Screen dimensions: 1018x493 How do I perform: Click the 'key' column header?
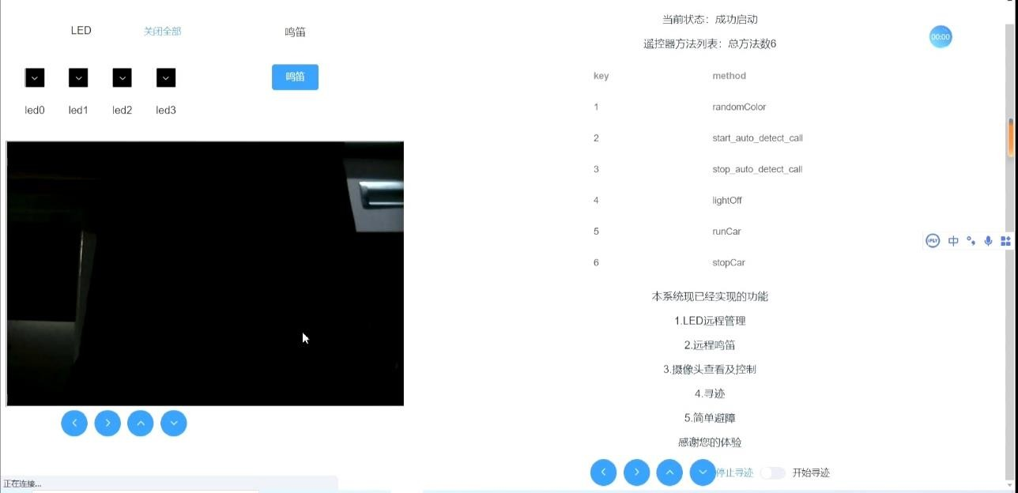601,76
